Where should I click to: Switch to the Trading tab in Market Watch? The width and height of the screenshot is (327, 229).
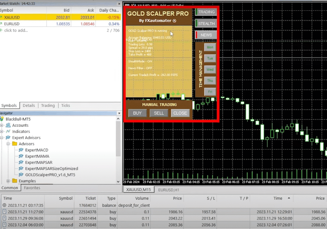click(48, 105)
